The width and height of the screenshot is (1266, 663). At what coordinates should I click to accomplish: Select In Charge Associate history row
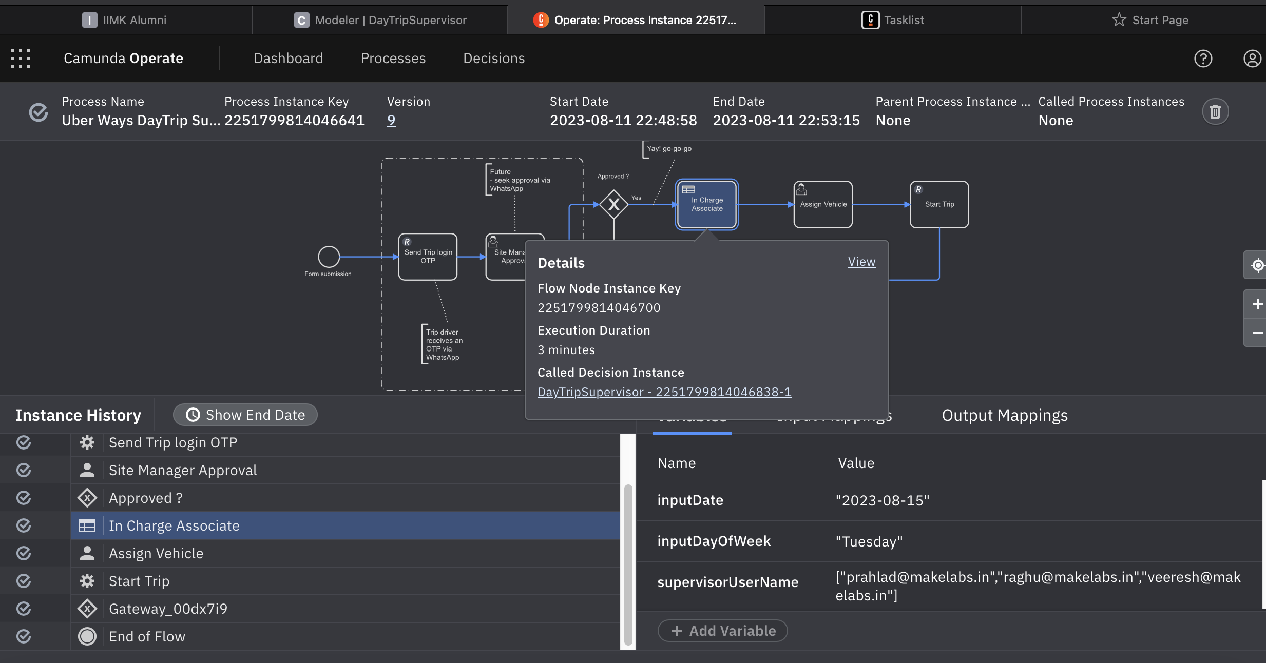(x=346, y=525)
